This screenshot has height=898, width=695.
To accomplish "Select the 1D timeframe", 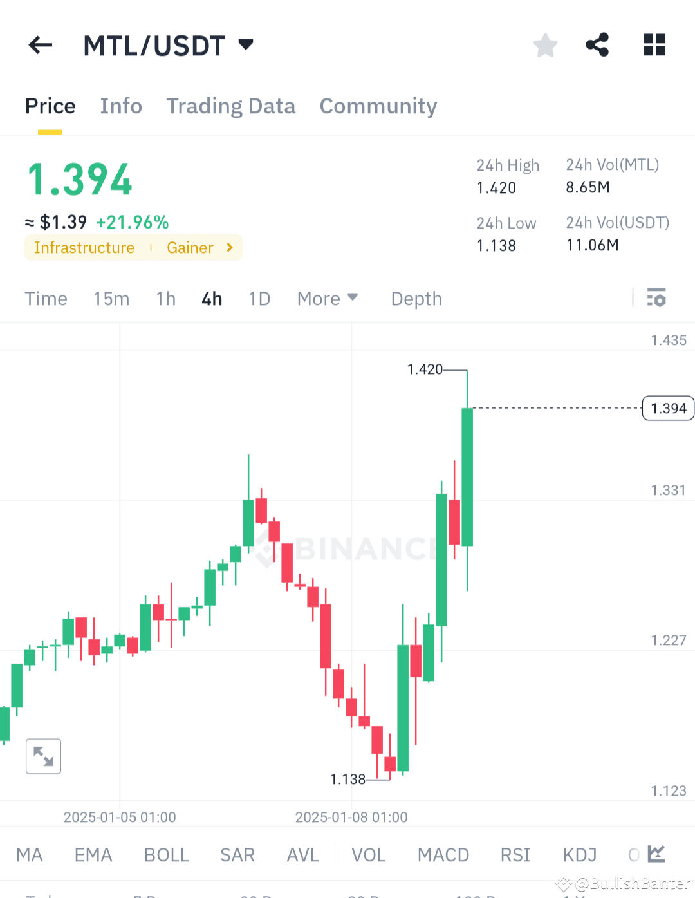I will click(x=259, y=298).
